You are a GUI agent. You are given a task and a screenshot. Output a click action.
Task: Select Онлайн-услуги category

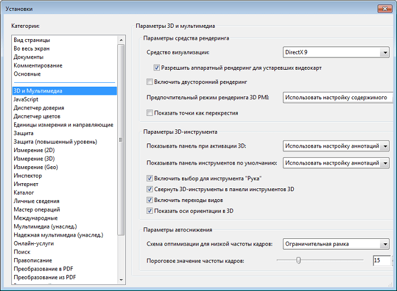click(x=65, y=244)
